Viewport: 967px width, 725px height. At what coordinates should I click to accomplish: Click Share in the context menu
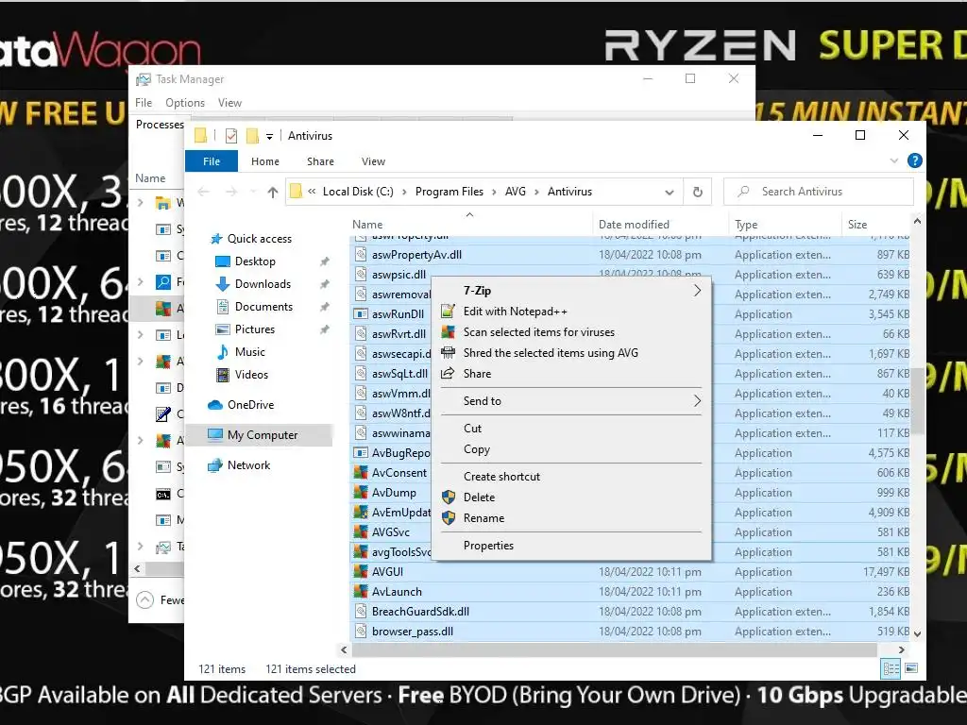click(x=571, y=374)
